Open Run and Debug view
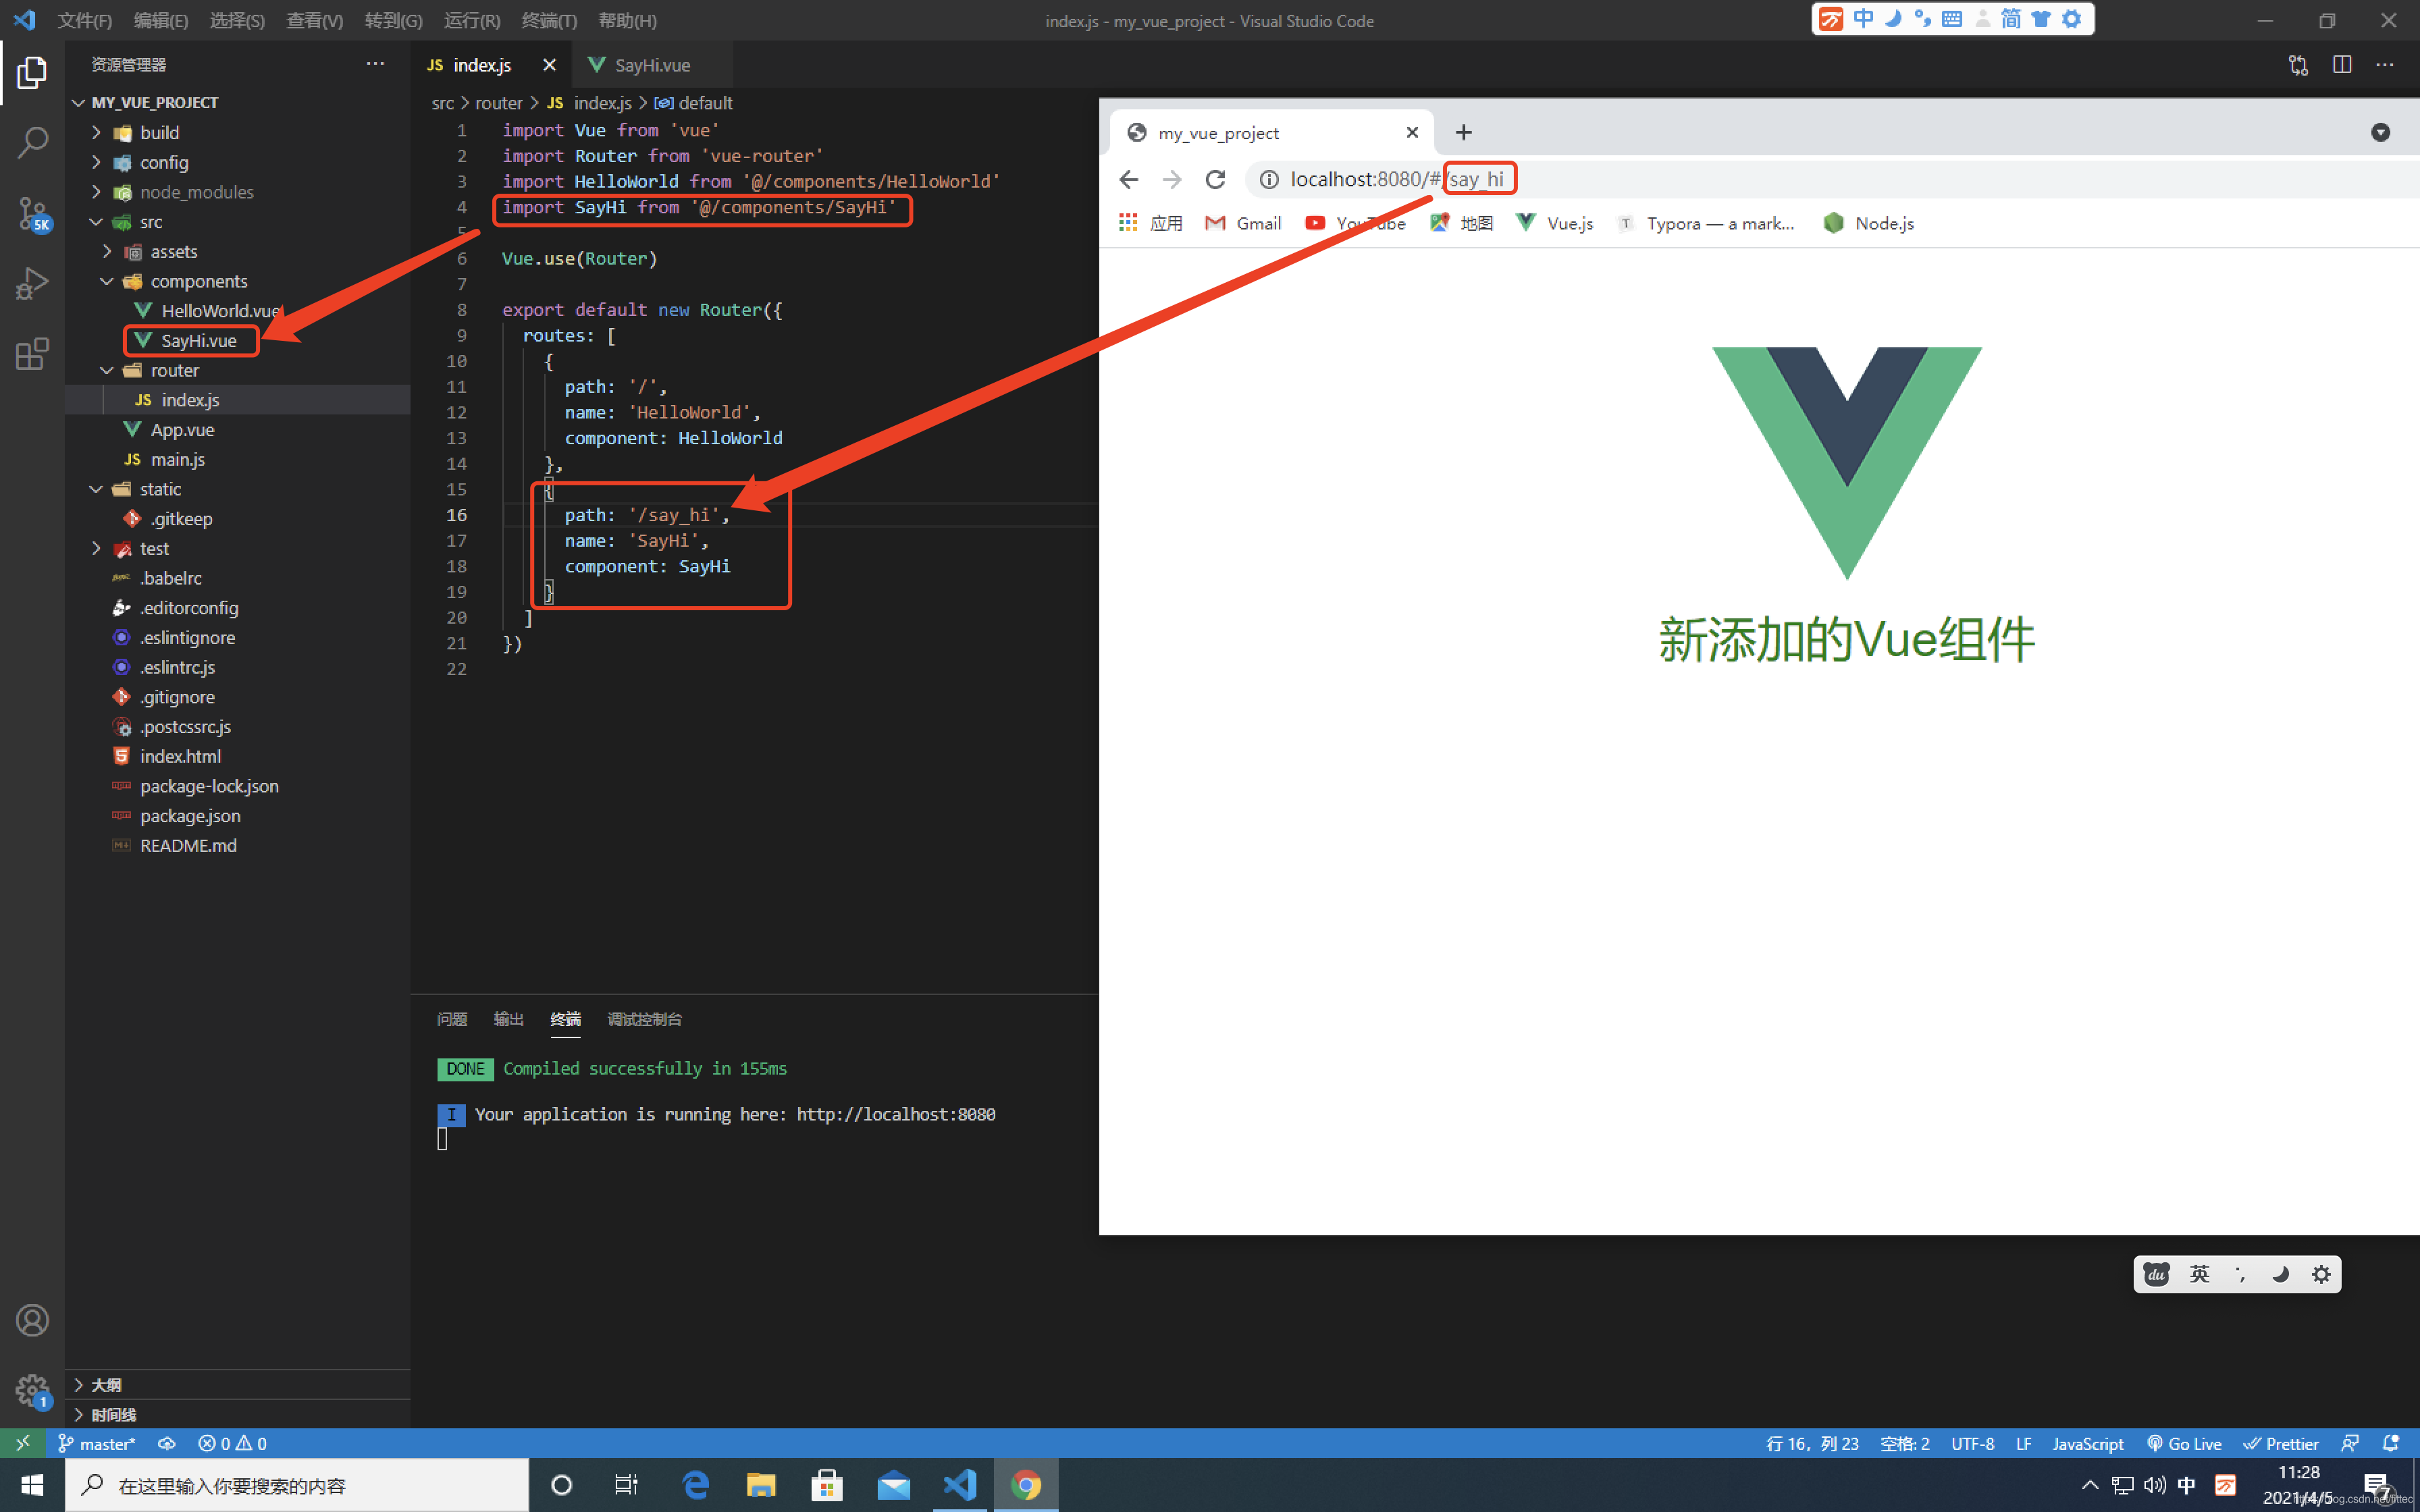This screenshot has width=2420, height=1512. (x=32, y=284)
